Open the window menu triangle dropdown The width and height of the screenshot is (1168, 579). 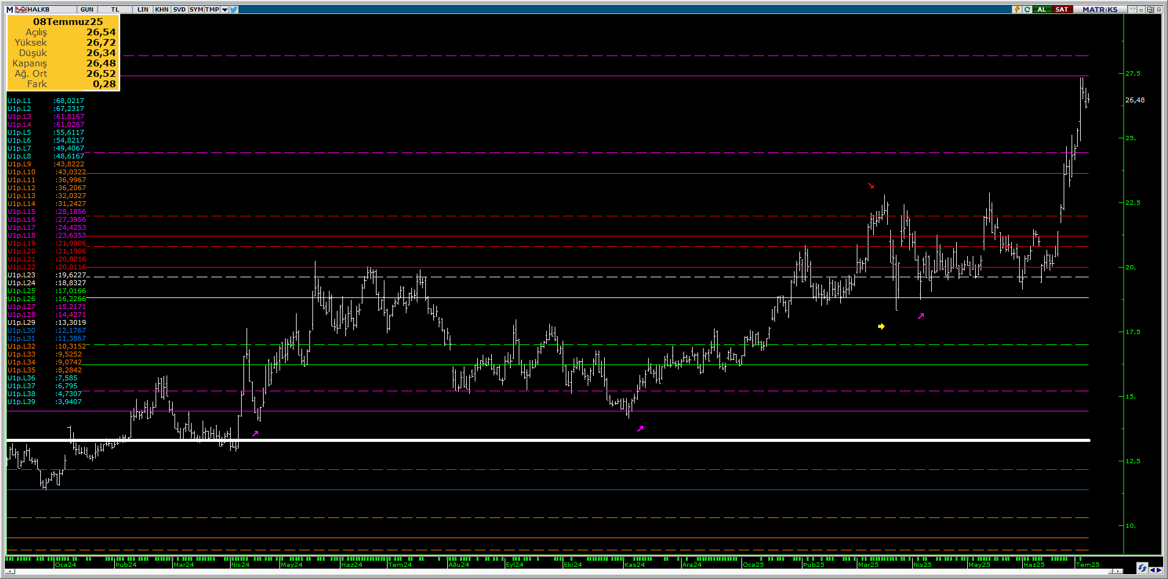(x=1133, y=9)
